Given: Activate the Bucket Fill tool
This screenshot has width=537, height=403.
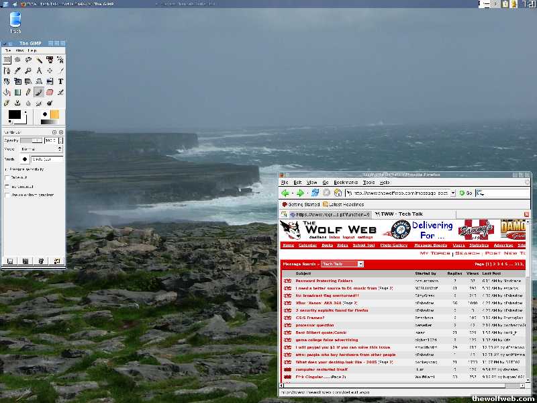Looking at the screenshot, I should click(x=7, y=92).
